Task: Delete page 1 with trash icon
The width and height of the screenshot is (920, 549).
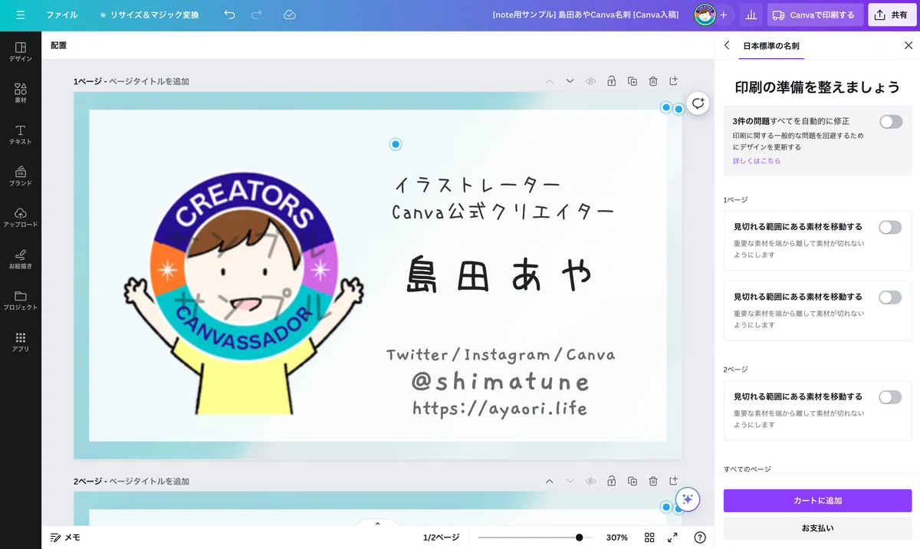Action: [652, 81]
